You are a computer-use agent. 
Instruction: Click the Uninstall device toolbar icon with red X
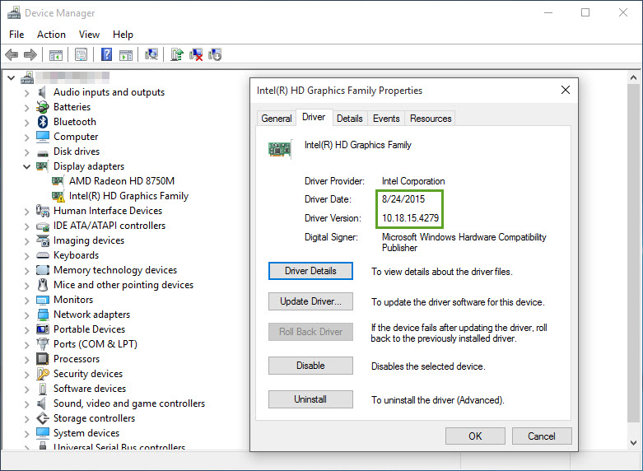coord(196,54)
